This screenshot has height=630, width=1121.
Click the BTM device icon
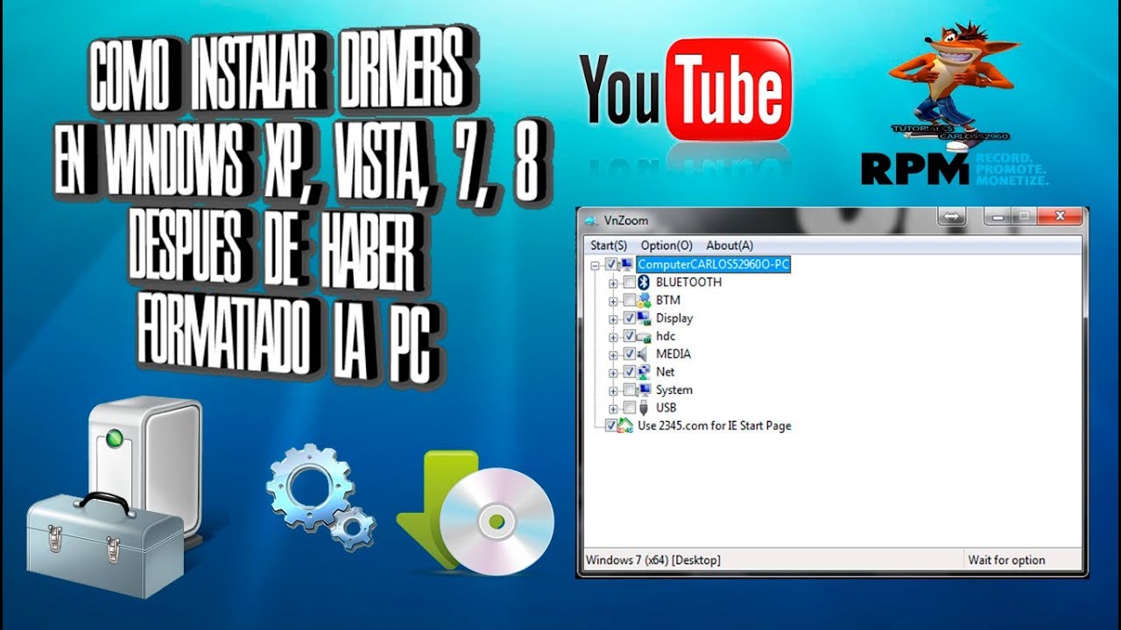click(644, 300)
